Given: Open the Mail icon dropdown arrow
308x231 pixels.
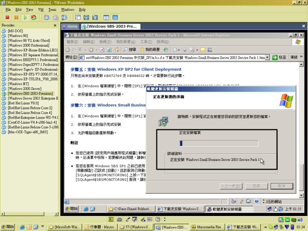Looking at the screenshot, I should pyautogui.click(x=179, y=50).
